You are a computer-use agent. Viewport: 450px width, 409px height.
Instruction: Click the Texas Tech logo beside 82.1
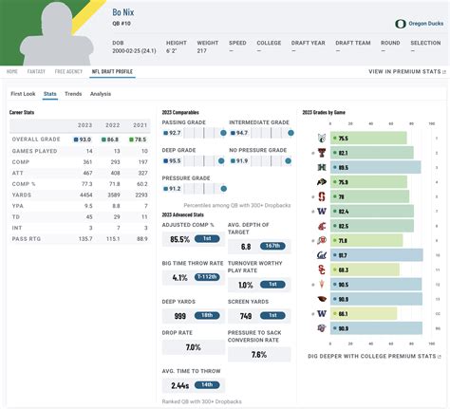322,153
